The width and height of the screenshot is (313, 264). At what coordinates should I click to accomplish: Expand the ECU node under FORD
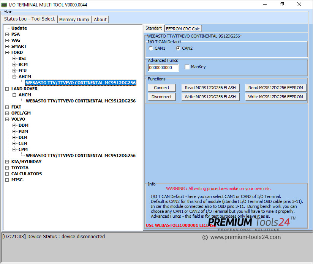pos(14,71)
